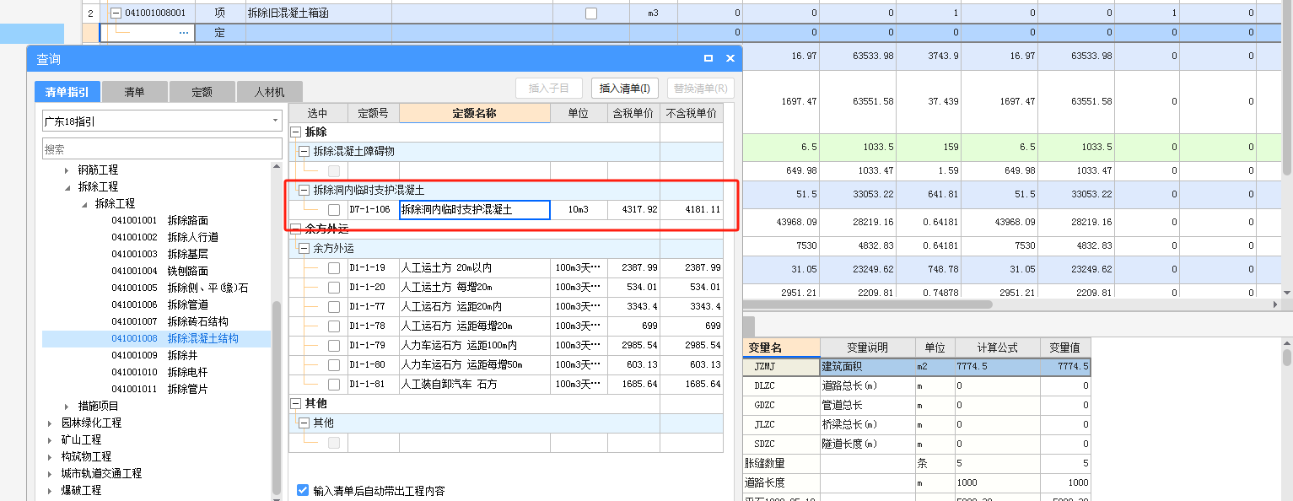The image size is (1293, 501).
Task: Switch to the 定额 tab
Action: pyautogui.click(x=202, y=92)
